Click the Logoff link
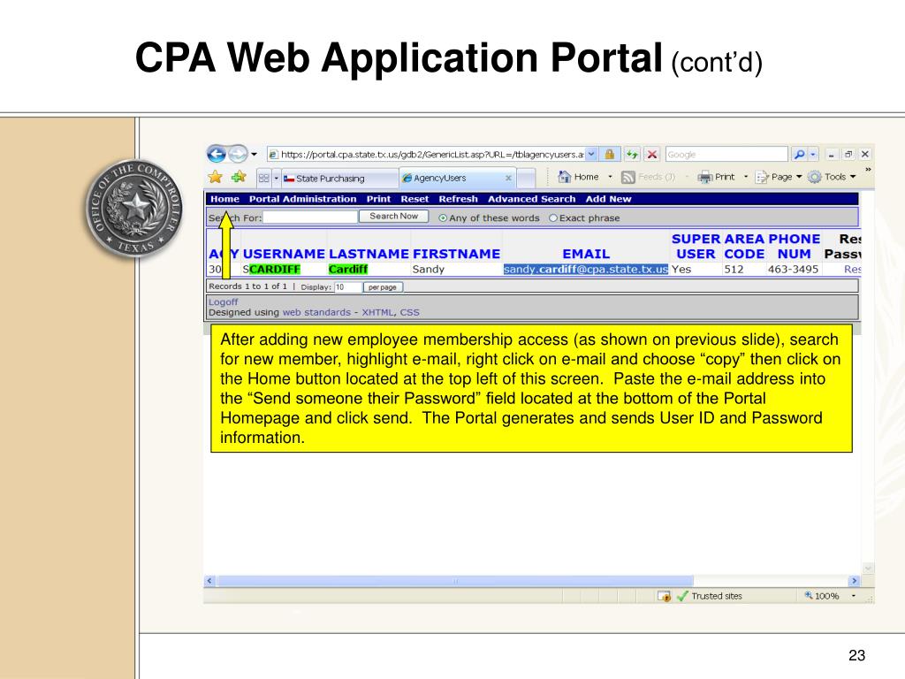 pyautogui.click(x=224, y=302)
